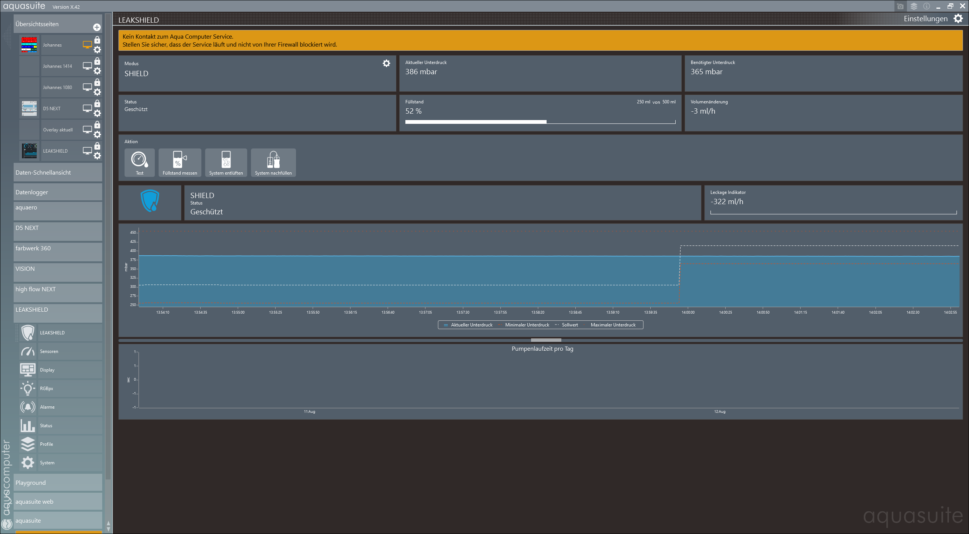Add new overview page plus icon
The image size is (969, 534).
point(97,27)
